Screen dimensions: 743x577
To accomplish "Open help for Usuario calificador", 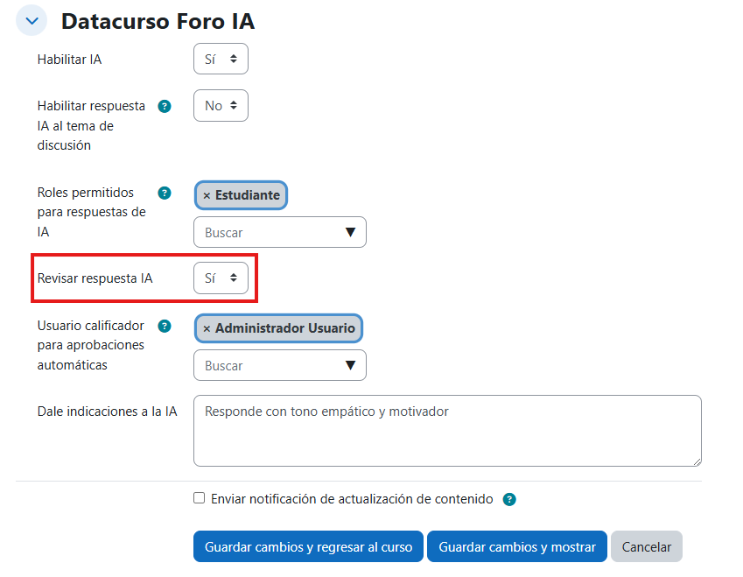I will pos(164,326).
